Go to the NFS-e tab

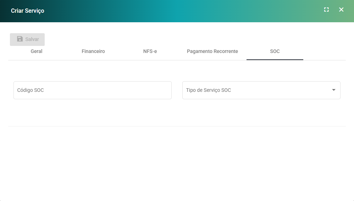150,51
